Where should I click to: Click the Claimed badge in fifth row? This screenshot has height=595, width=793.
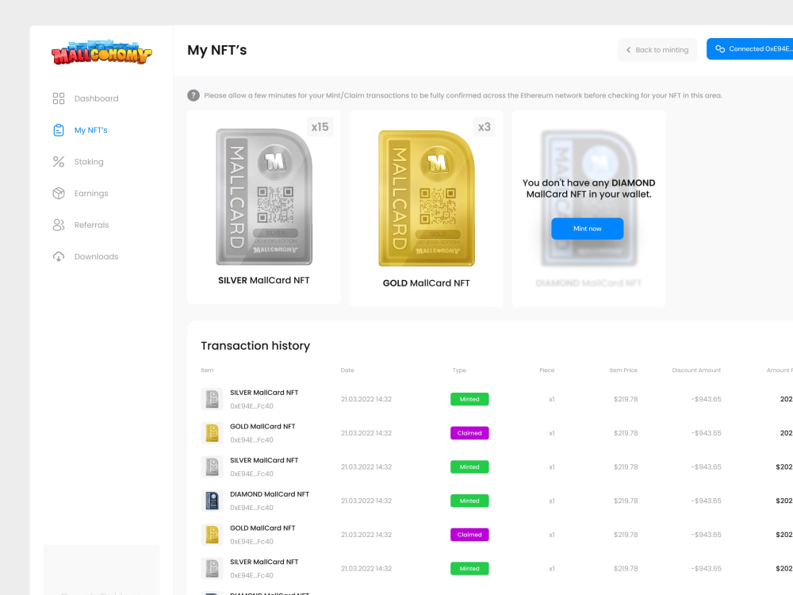469,535
